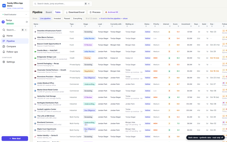Open the Archived (6) list

tap(111, 12)
